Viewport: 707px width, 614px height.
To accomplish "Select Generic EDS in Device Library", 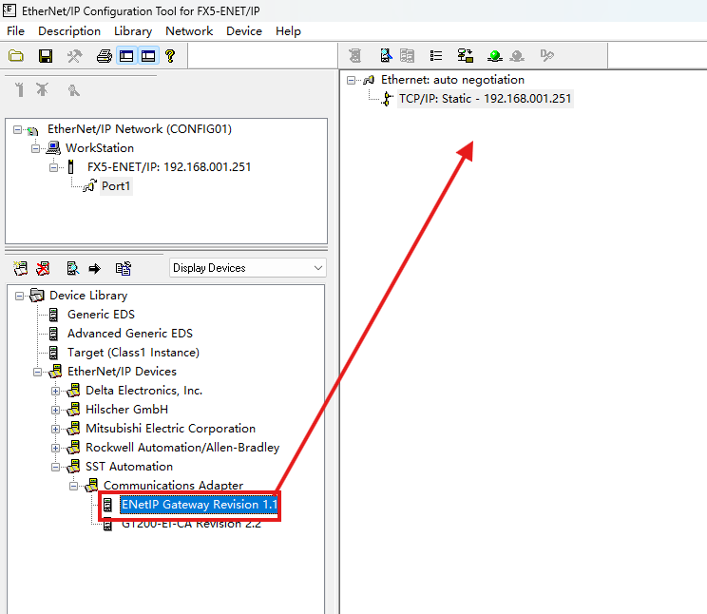I will (101, 314).
